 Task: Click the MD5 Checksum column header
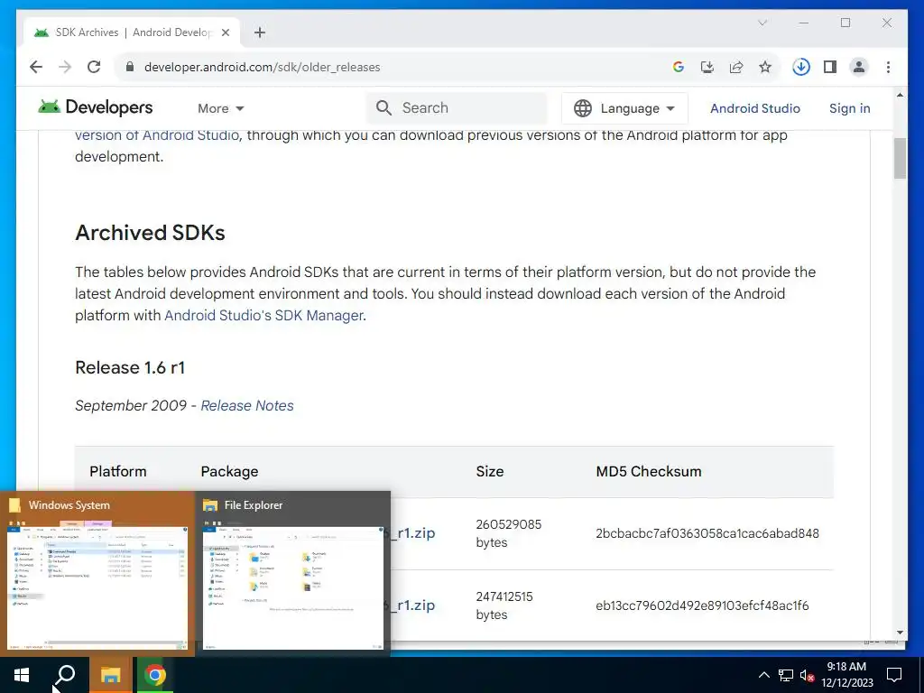pyautogui.click(x=648, y=471)
